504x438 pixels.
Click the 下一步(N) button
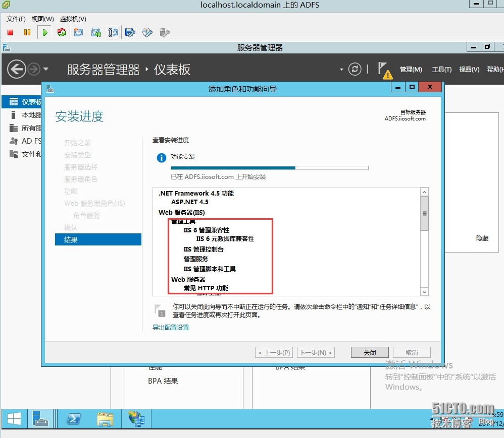(x=316, y=352)
